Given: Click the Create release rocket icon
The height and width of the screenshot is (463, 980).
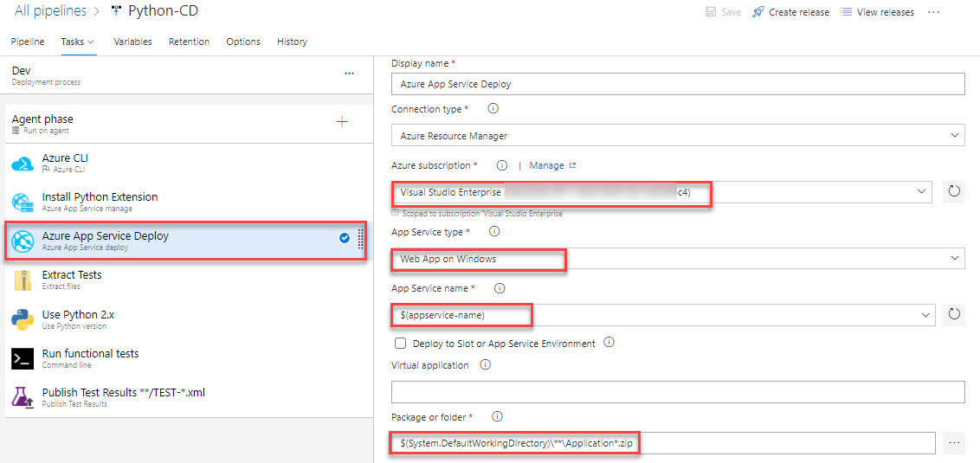Looking at the screenshot, I should [758, 12].
